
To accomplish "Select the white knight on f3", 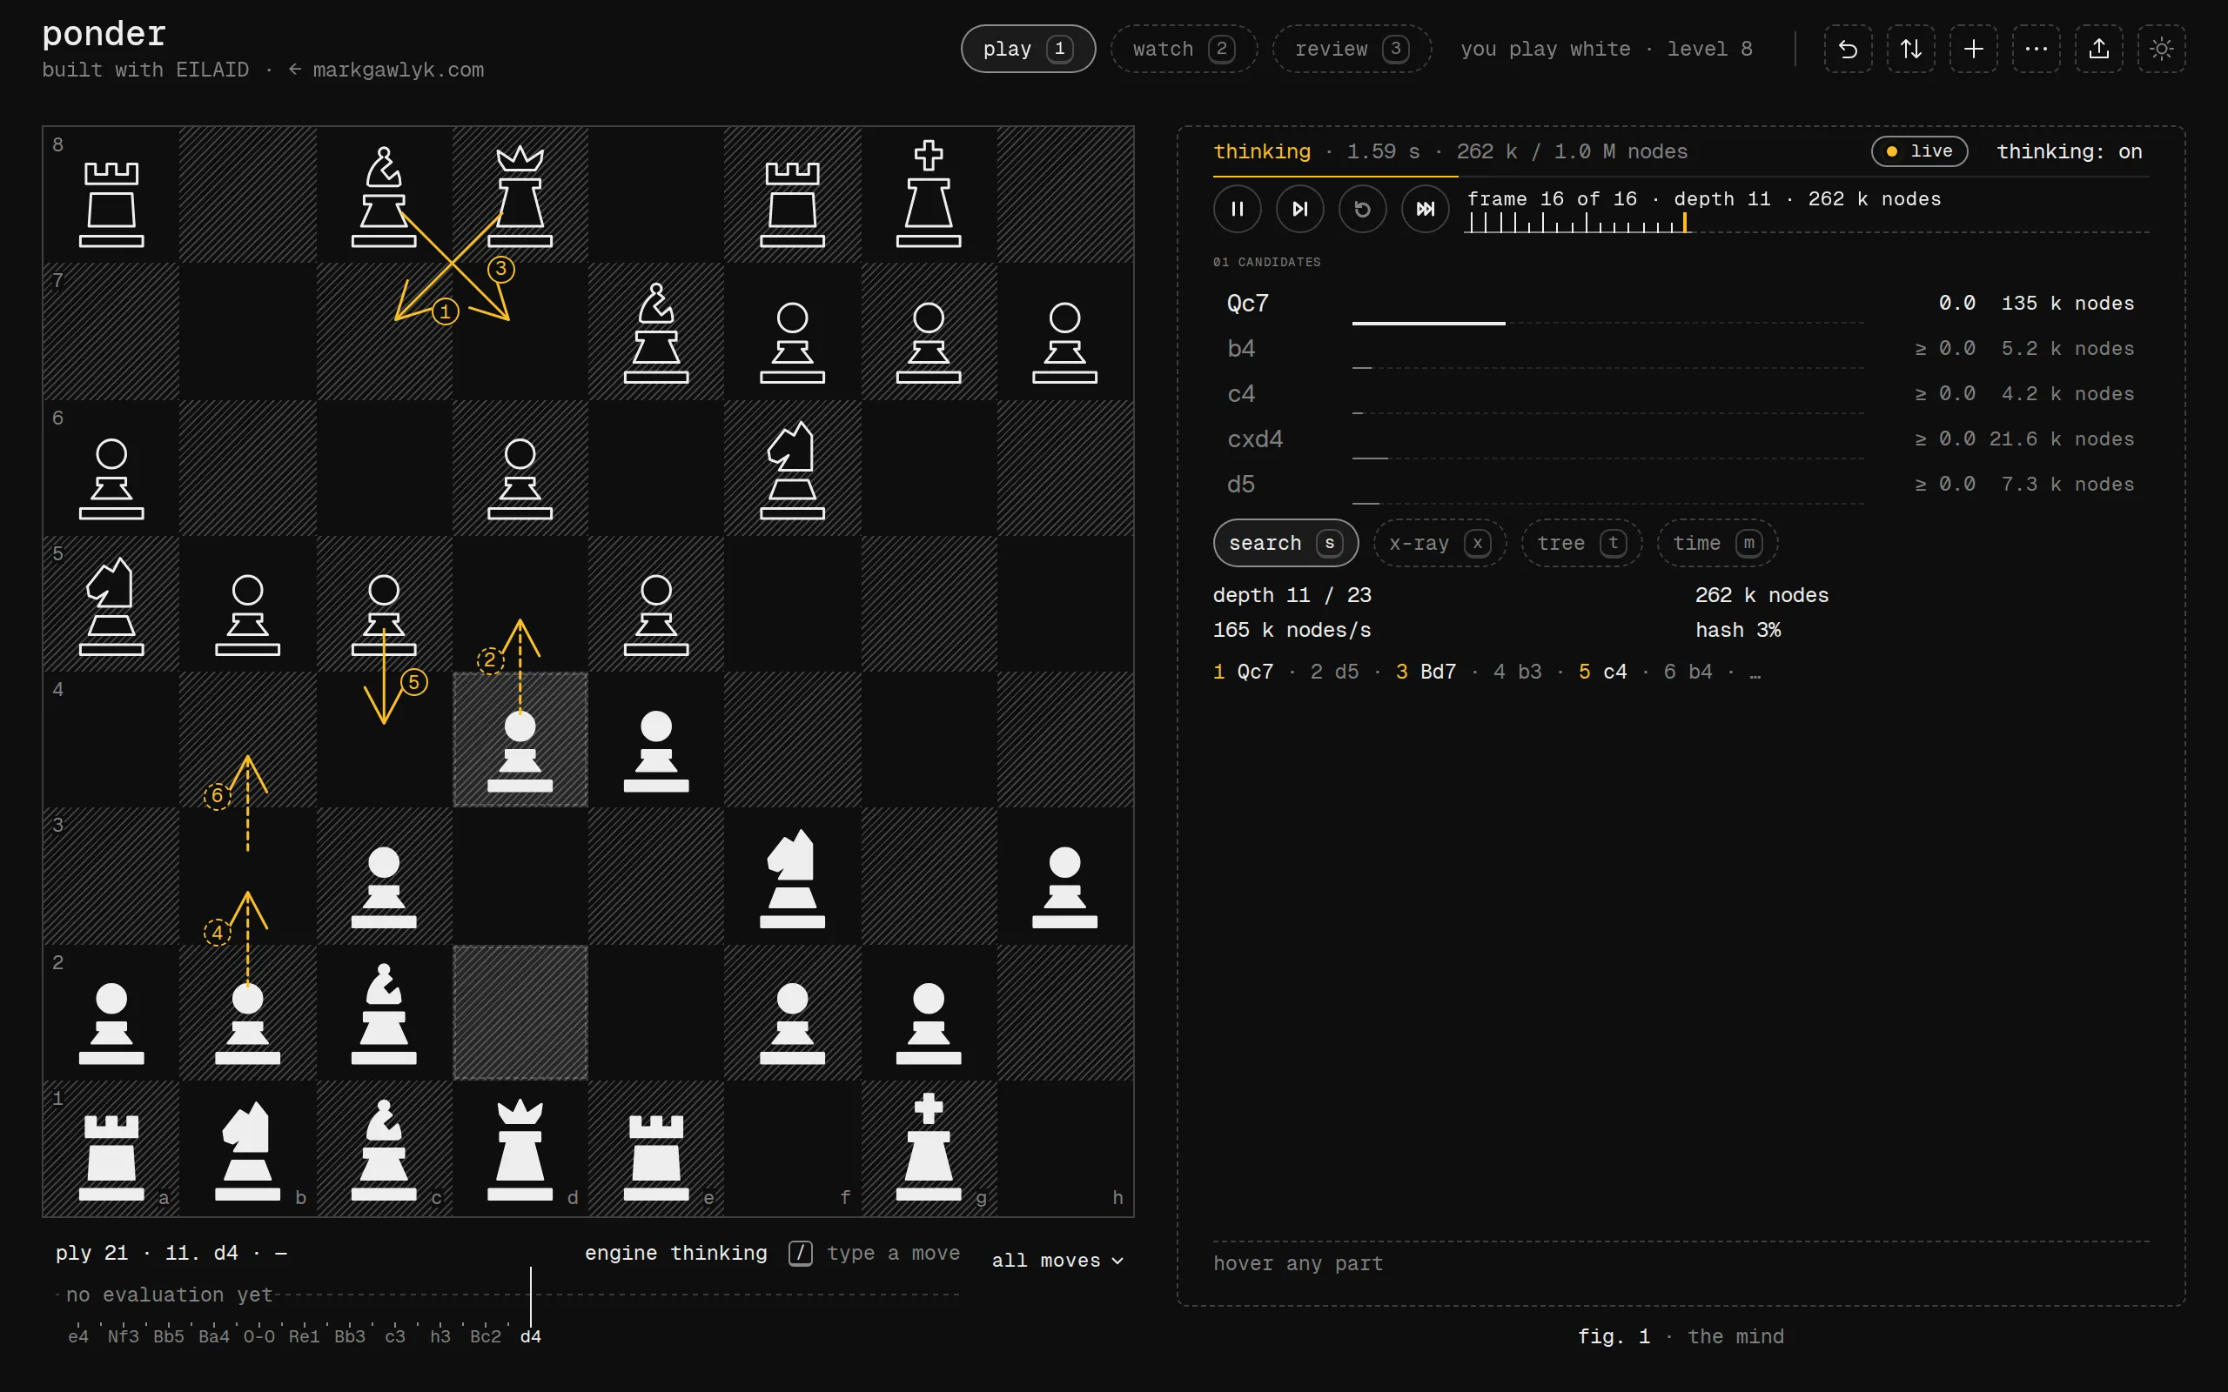I will (x=793, y=877).
